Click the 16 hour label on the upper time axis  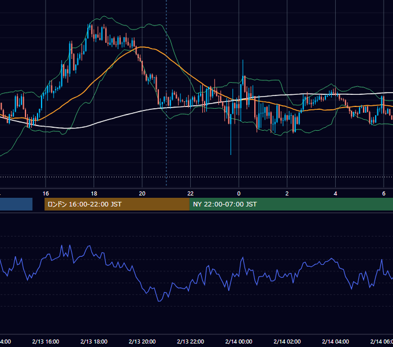point(46,194)
